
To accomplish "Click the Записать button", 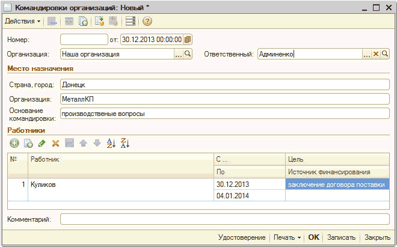I will tap(342, 237).
